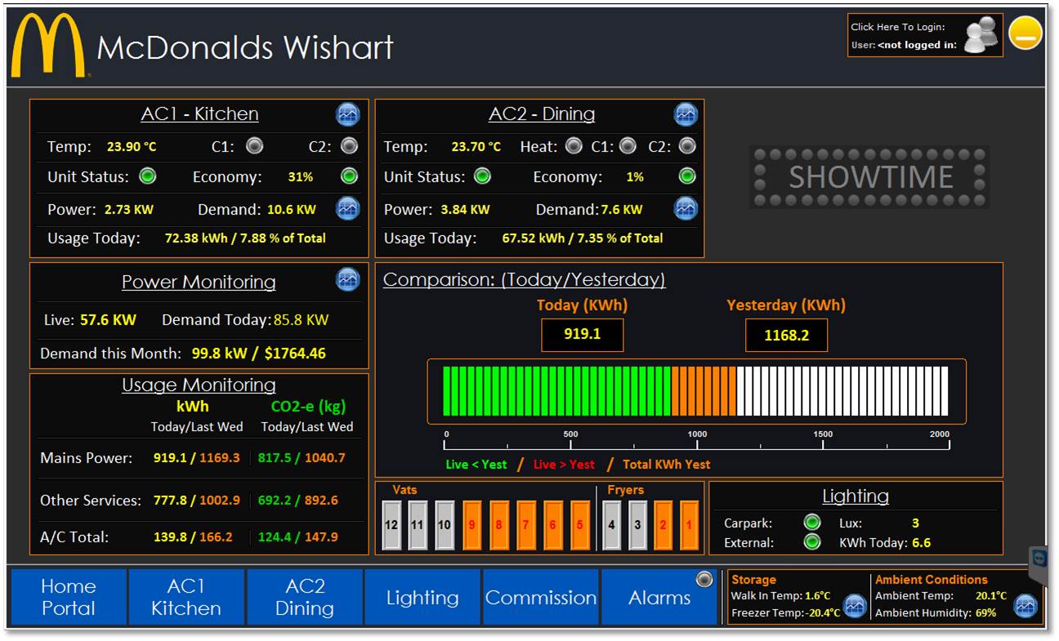Click monthly demand 99.8 kW / $1764.46

point(259,354)
